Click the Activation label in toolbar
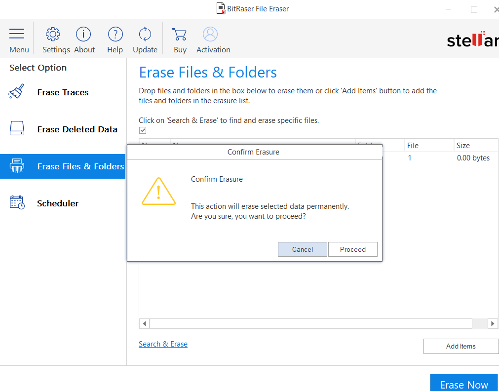This screenshot has width=499, height=391. (213, 50)
